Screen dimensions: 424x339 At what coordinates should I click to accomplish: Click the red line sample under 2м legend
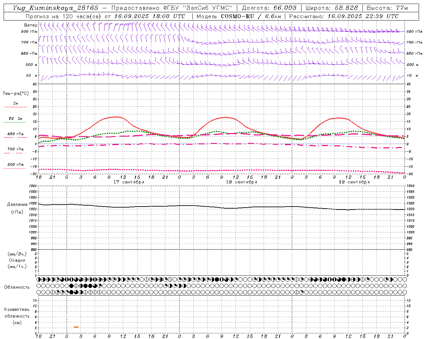(15, 107)
